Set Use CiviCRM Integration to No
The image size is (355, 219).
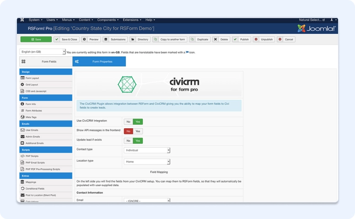[x=128, y=122]
